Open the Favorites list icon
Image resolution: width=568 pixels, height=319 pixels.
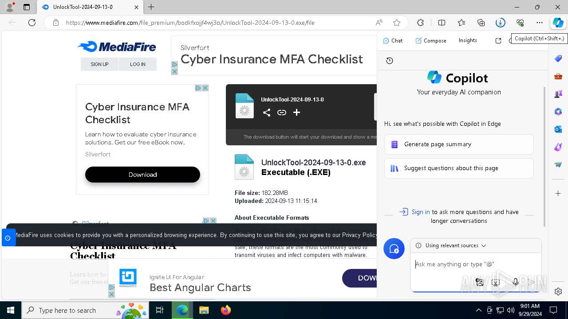point(461,23)
